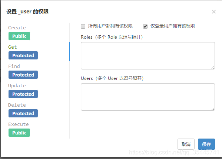The height and width of the screenshot is (159, 222).
Task: Select the Get permission tab
Action: [13, 47]
